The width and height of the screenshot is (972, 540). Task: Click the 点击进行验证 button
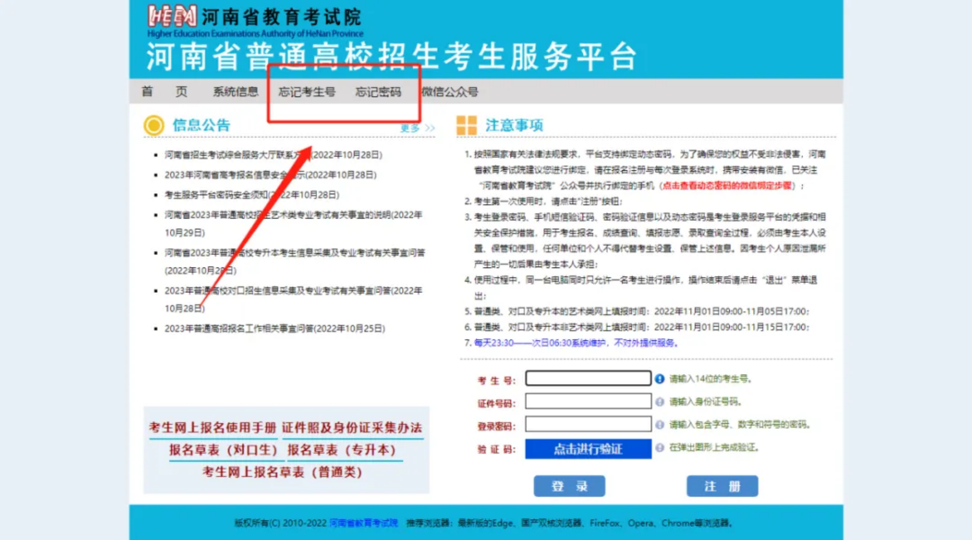coord(588,449)
